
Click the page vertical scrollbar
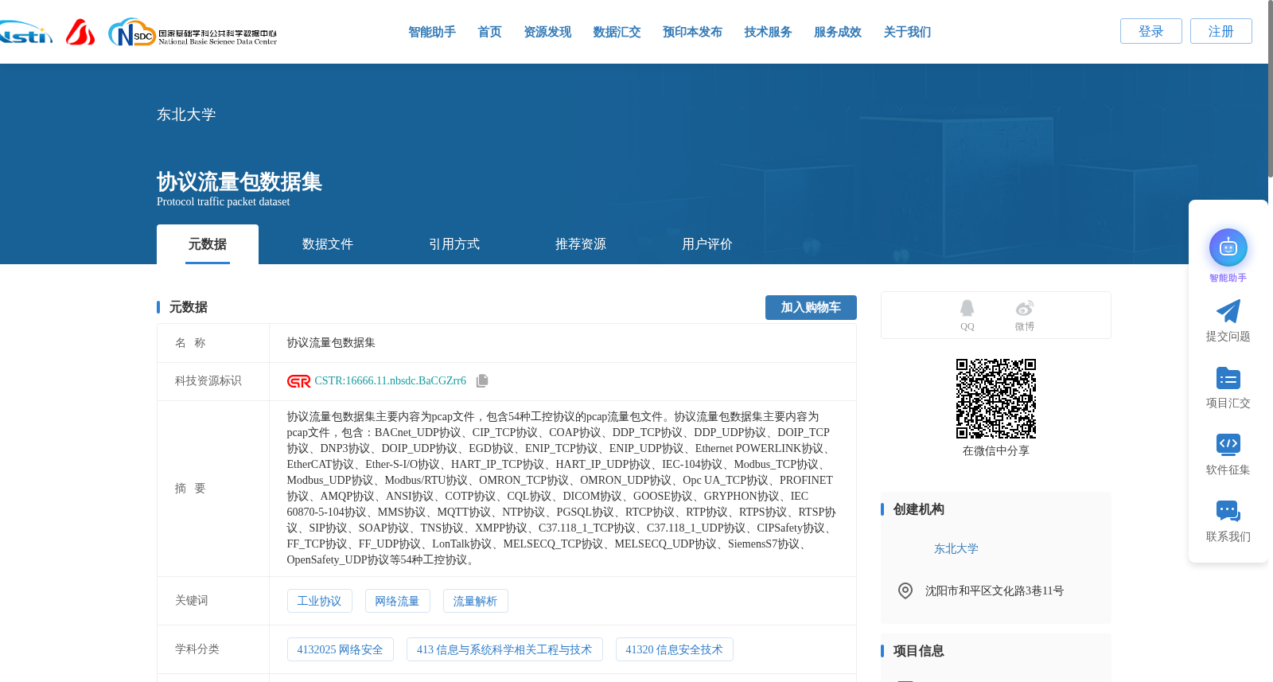click(x=1270, y=88)
